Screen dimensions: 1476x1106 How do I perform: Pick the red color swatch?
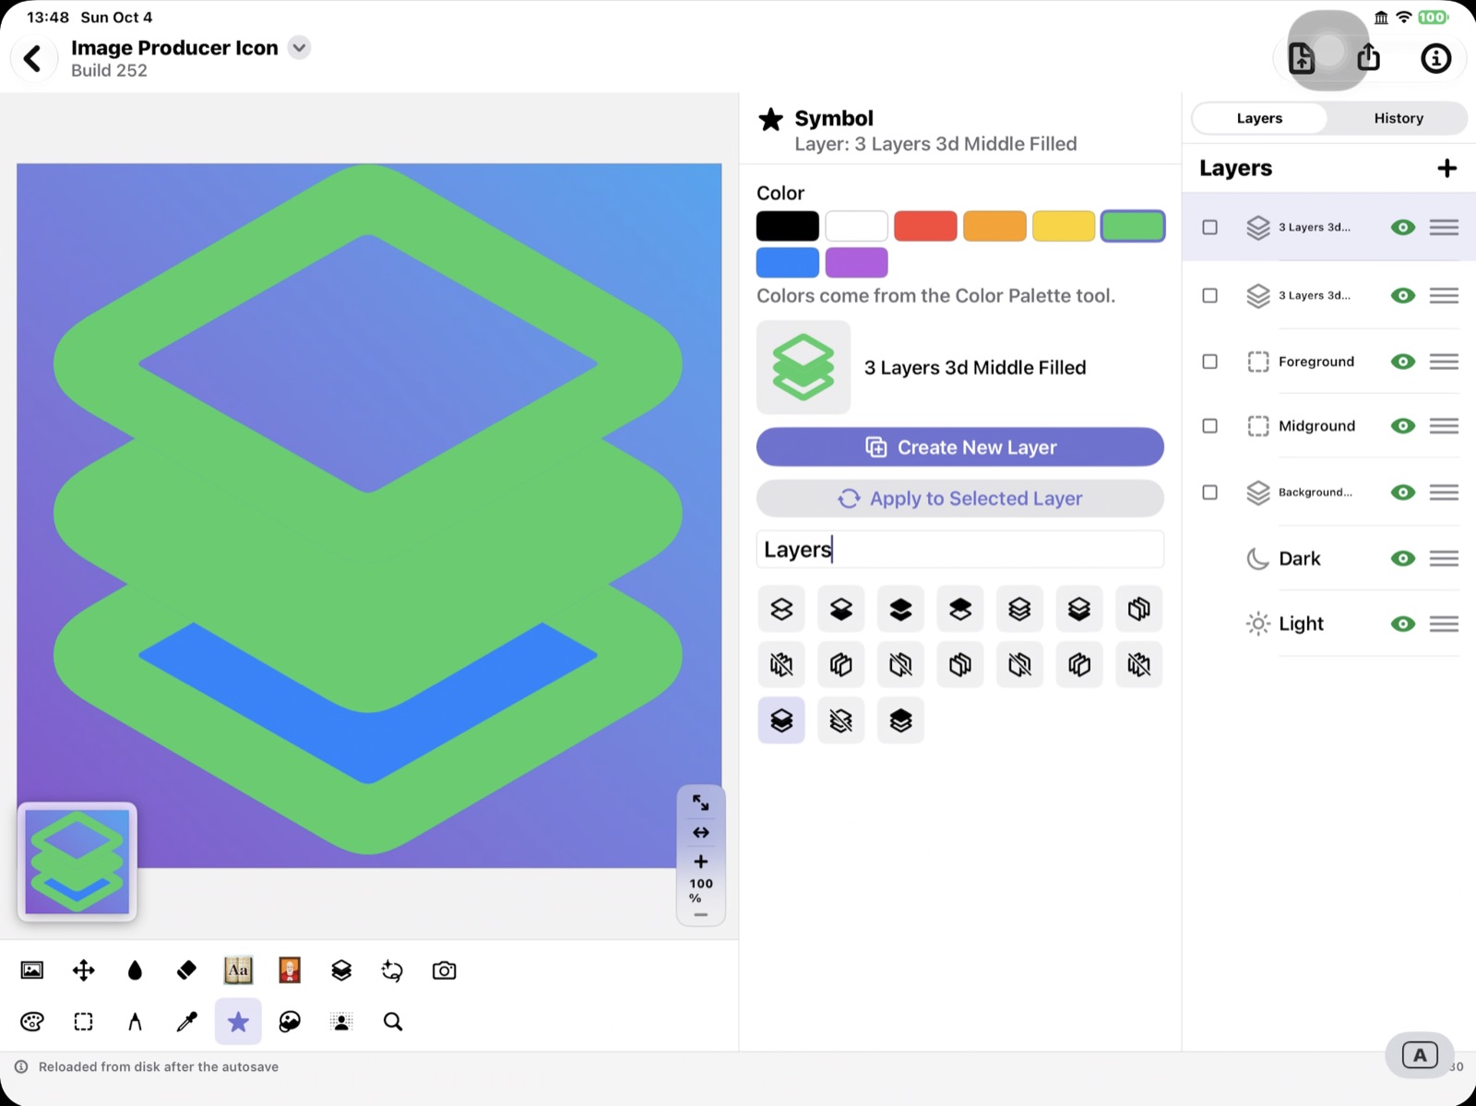click(x=925, y=226)
